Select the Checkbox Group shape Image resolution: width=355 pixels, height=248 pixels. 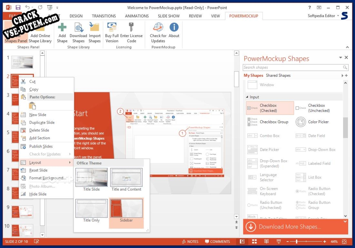[x=270, y=122]
